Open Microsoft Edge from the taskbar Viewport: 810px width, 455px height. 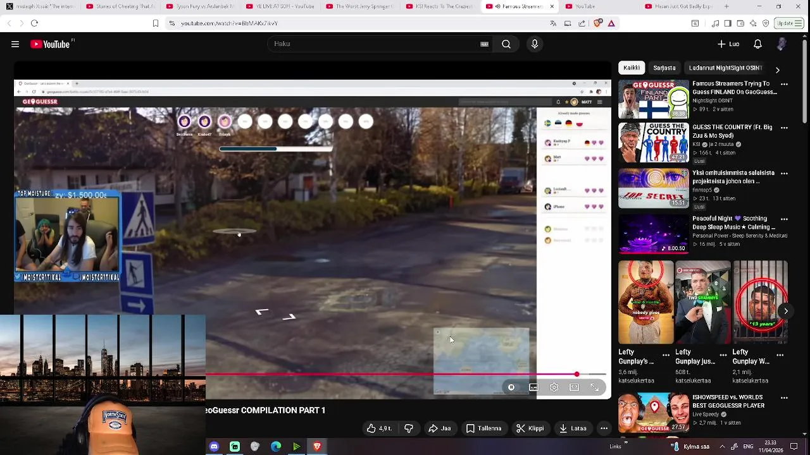(x=276, y=447)
